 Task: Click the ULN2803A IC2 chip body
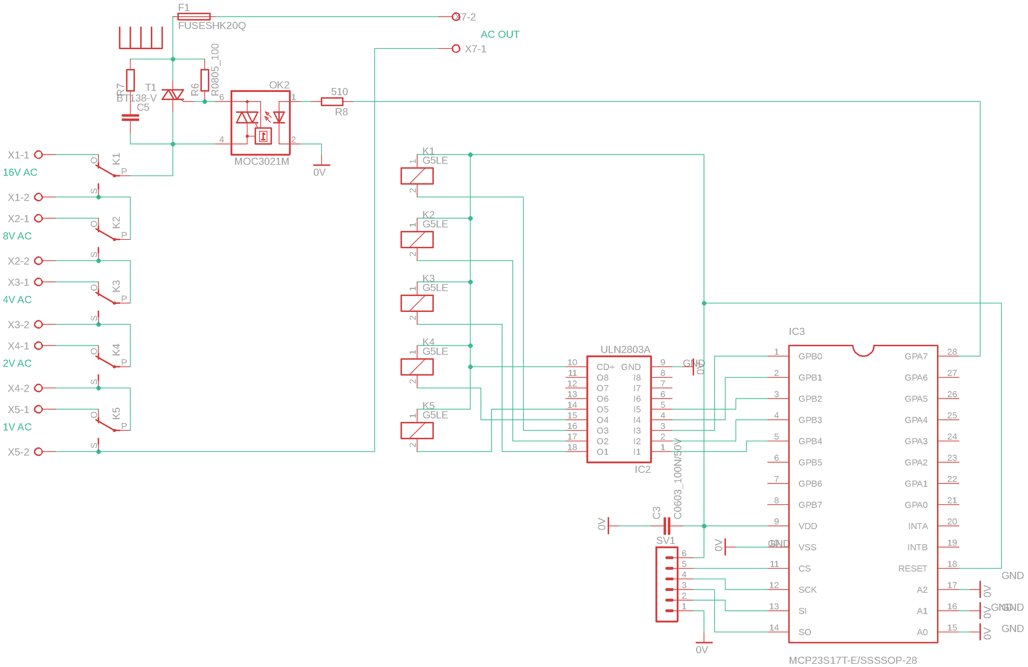pos(618,409)
